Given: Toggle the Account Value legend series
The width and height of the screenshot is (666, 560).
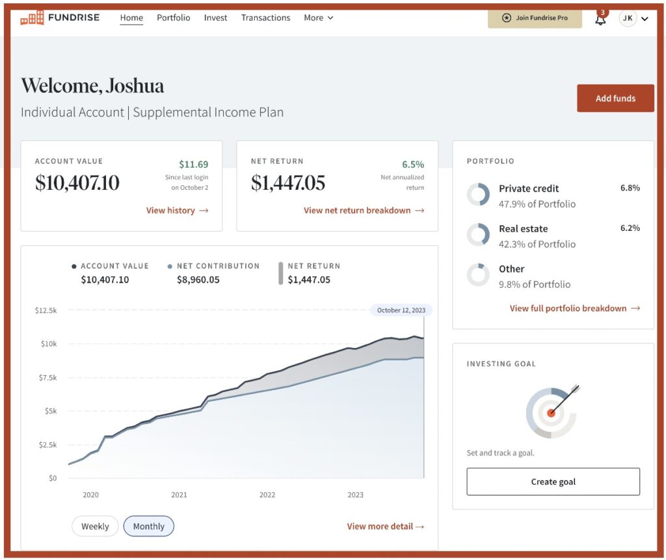Looking at the screenshot, I should (111, 266).
